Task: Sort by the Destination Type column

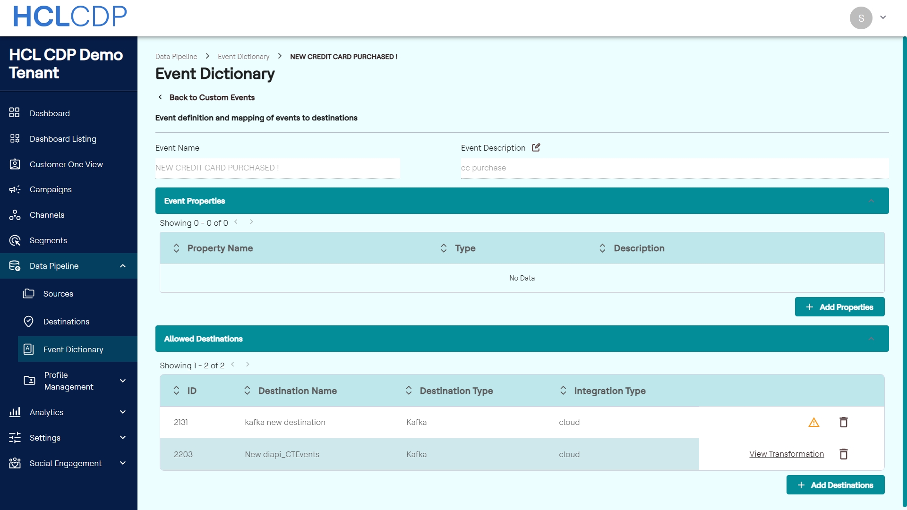Action: coord(409,391)
